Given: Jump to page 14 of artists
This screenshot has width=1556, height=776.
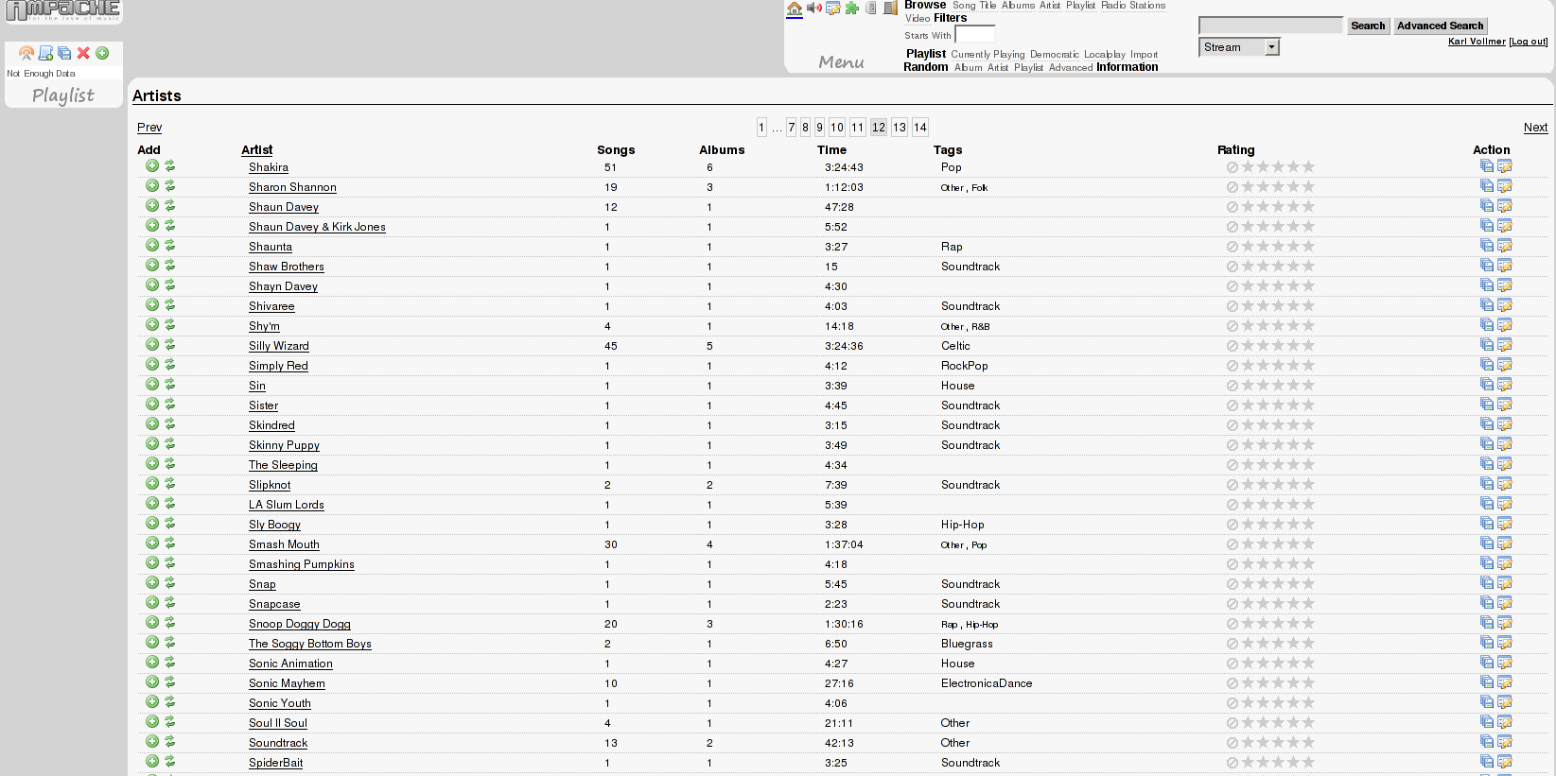Looking at the screenshot, I should [x=920, y=128].
